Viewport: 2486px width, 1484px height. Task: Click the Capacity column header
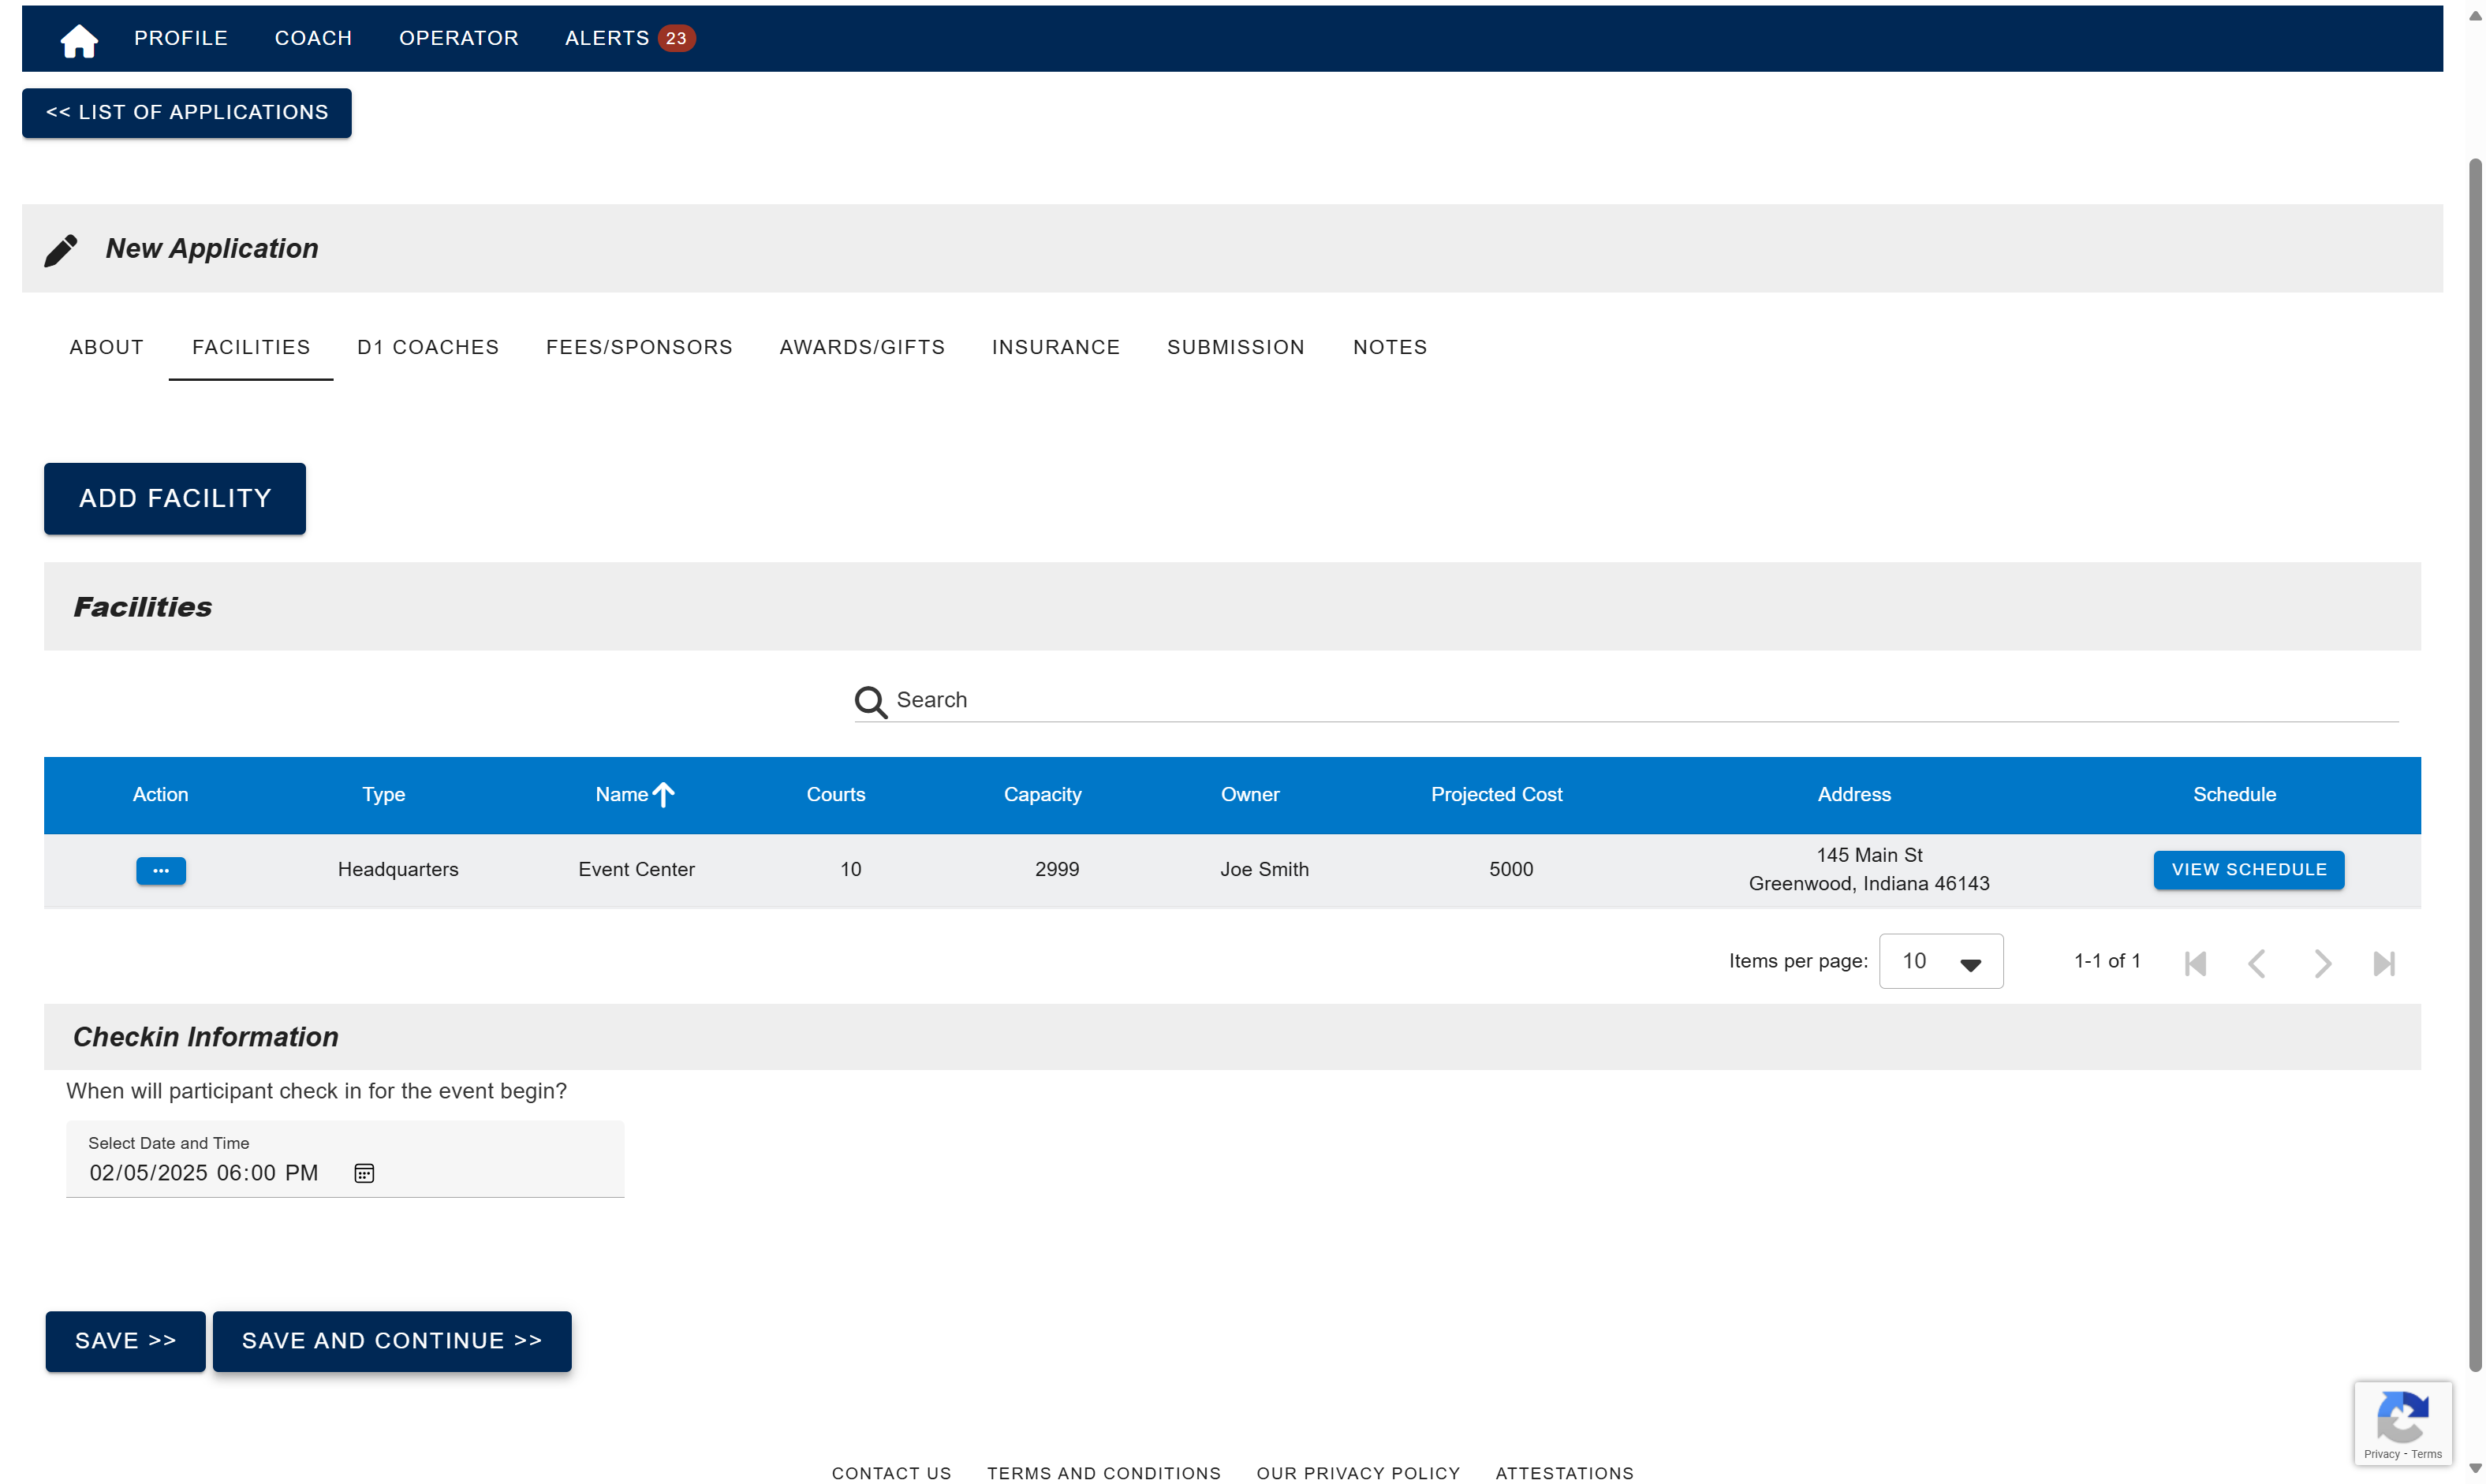pos(1042,794)
